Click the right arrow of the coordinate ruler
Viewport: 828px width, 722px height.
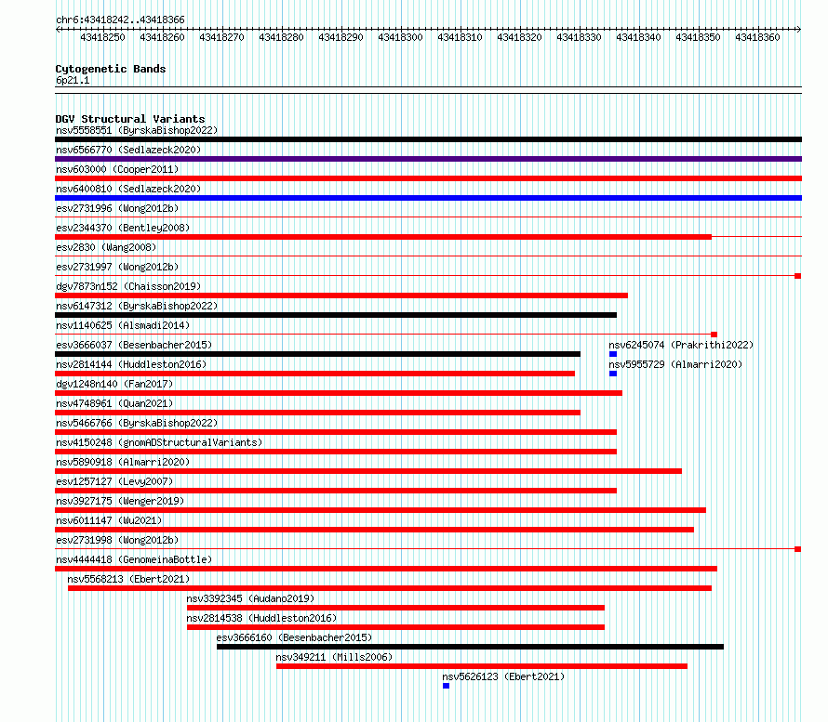pyautogui.click(x=799, y=29)
